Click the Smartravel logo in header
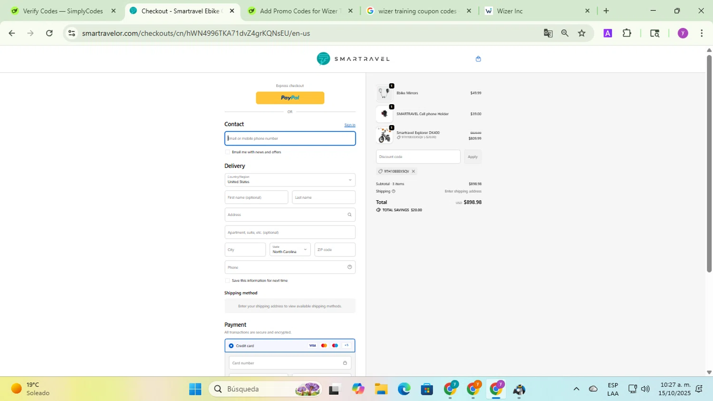This screenshot has width=713, height=401. tap(353, 59)
